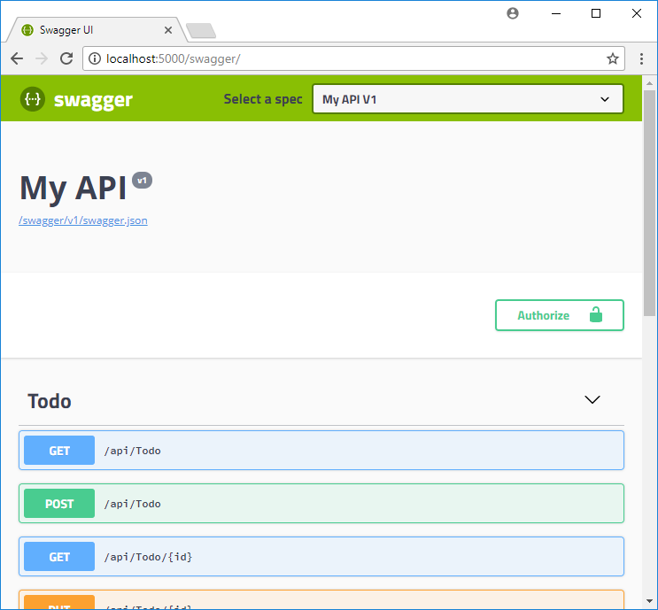Select the Swagger UI tab

point(97,30)
